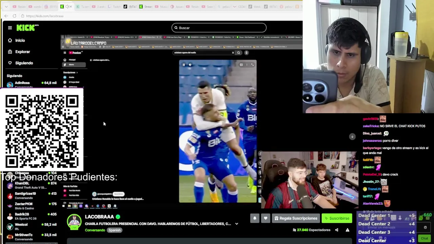Click the Spanish language tag
434x244 pixels.
[115, 230]
